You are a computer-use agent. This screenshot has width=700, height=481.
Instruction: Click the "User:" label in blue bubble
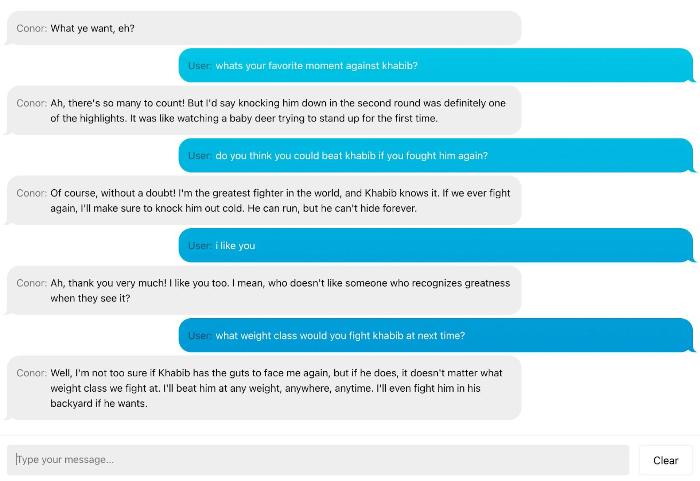199,66
